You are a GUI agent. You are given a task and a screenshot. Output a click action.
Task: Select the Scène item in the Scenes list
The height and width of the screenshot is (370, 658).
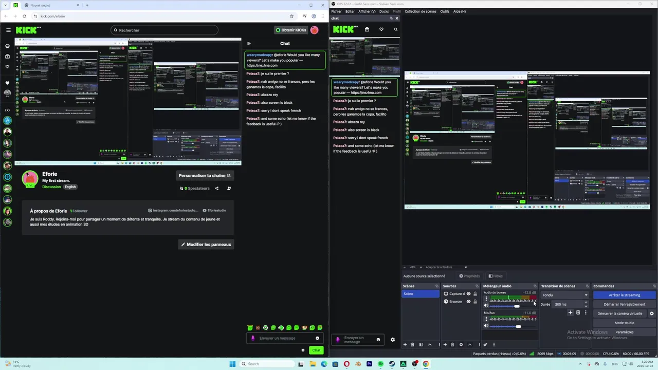point(421,294)
